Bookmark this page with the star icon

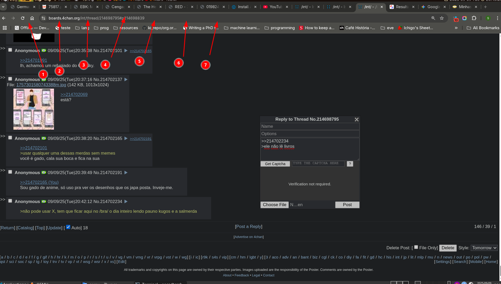[442, 18]
